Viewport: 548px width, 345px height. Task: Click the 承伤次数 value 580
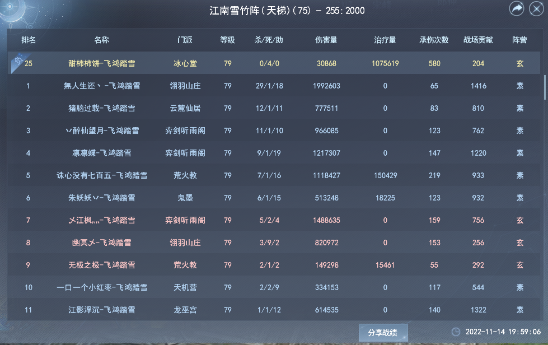click(434, 63)
